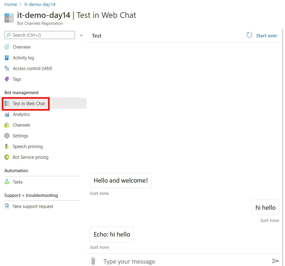Click the Start over refresh icon
This screenshot has height=266, width=285.
249,35
